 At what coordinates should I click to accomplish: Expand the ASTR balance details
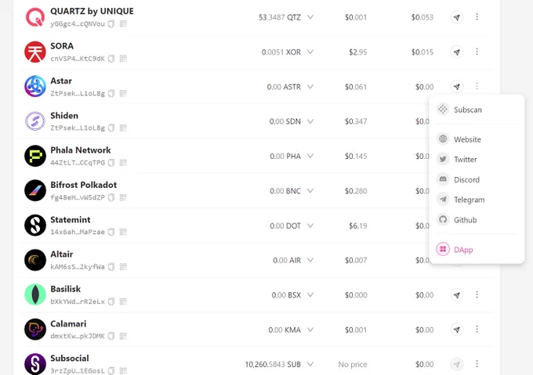pos(310,87)
